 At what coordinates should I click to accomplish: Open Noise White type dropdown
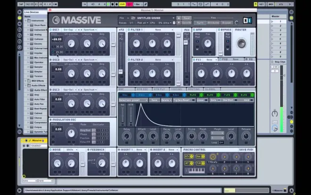(x=72, y=150)
